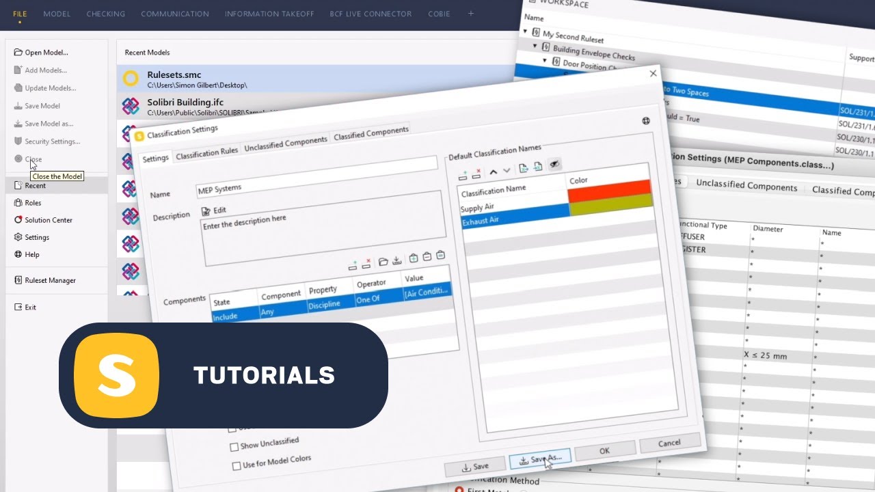Switch to Classified Components tab in front dialog
The image size is (875, 492).
(371, 133)
